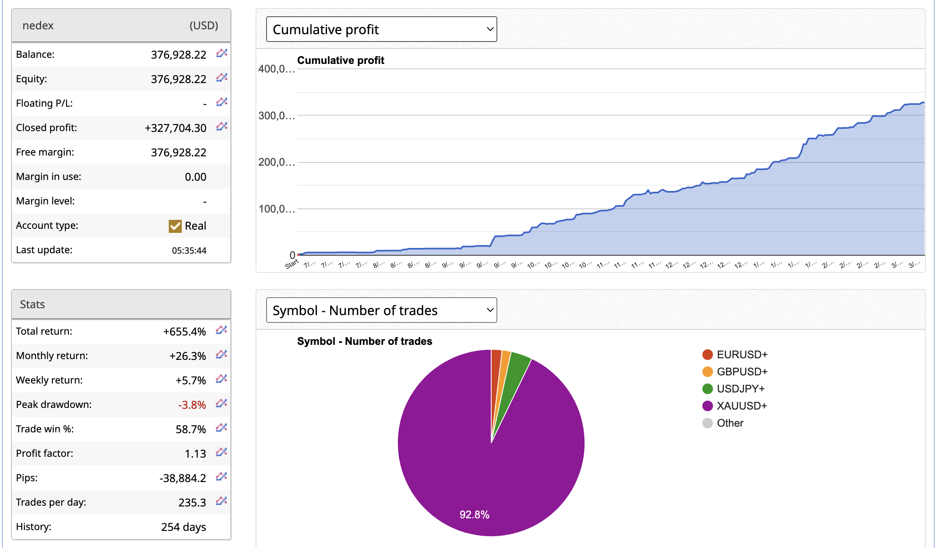Click the chart icon beside Balance
The width and height of the screenshot is (940, 548).
[x=221, y=53]
